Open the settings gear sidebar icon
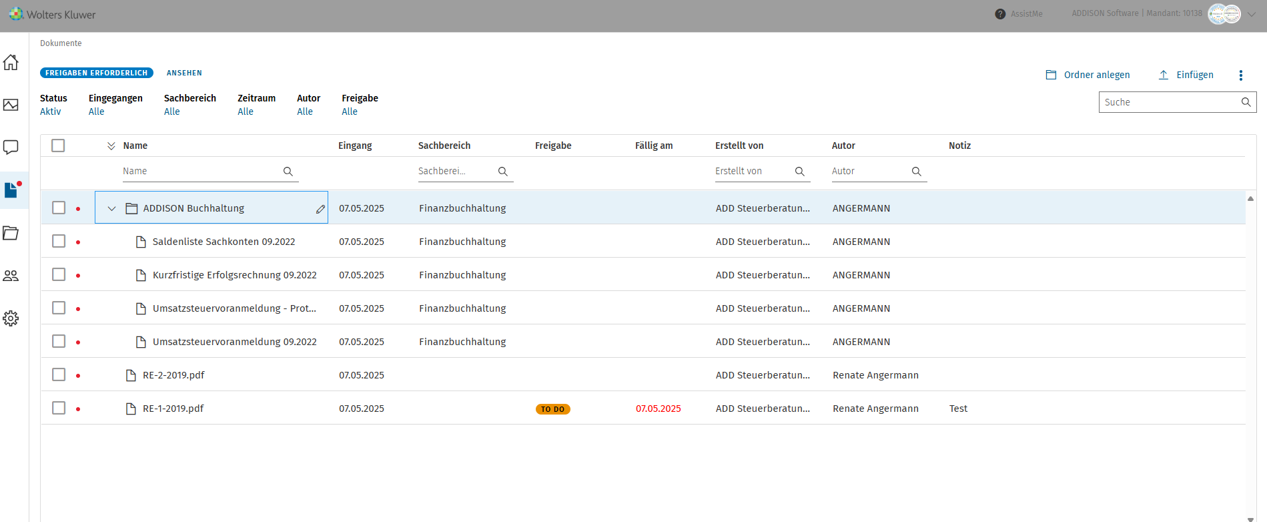The image size is (1267, 522). pos(11,318)
